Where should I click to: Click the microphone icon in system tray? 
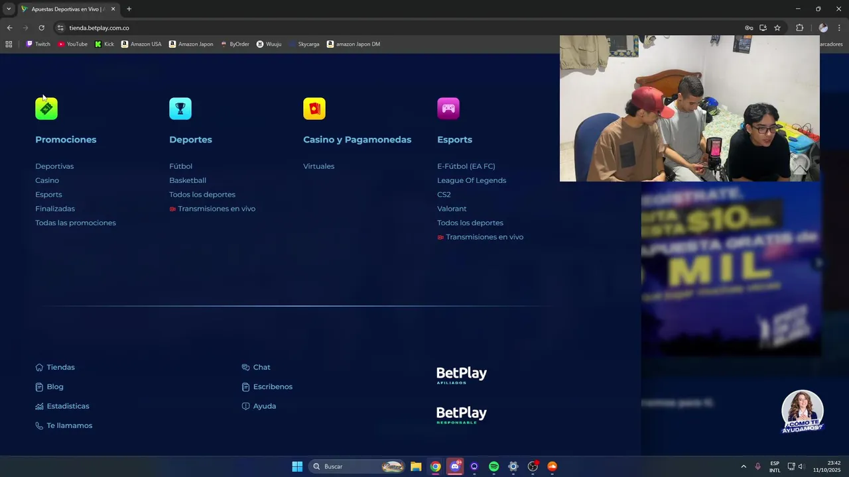[x=757, y=466]
